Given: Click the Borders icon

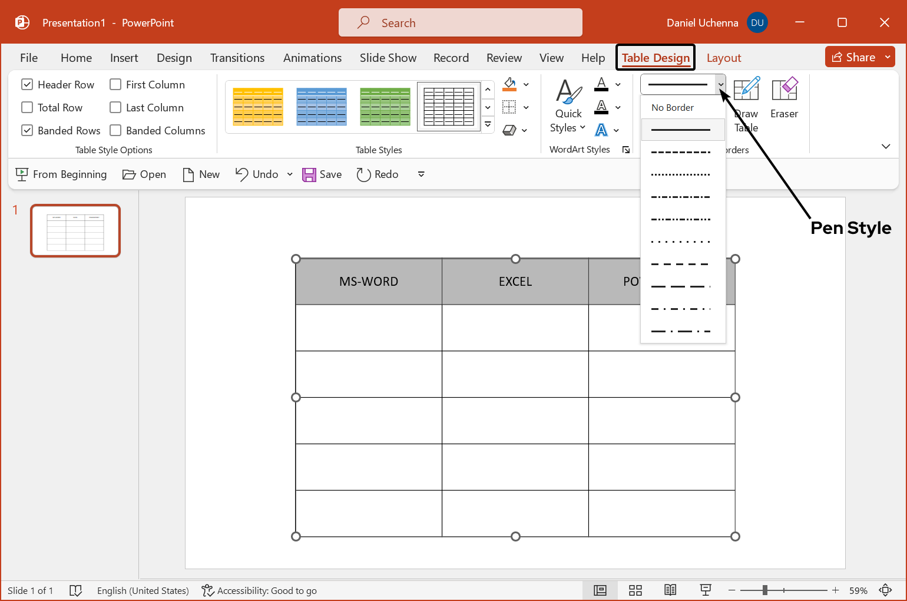Looking at the screenshot, I should click(510, 107).
